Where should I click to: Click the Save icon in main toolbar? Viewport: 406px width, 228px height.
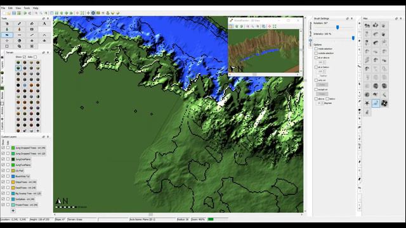[x=14, y=13]
